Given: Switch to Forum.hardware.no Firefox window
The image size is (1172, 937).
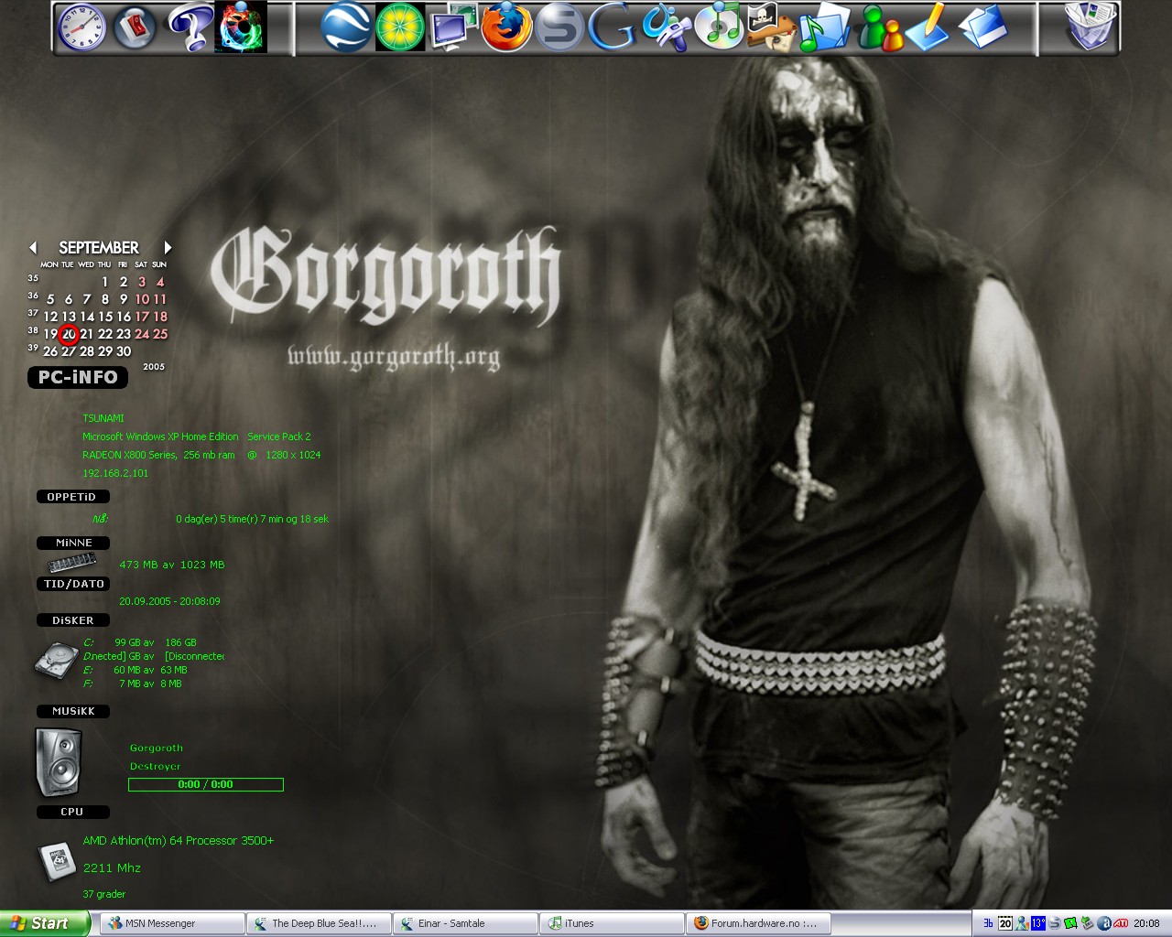Looking at the screenshot, I should tap(758, 923).
